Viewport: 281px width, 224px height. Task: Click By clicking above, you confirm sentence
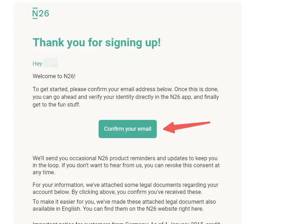(137, 192)
